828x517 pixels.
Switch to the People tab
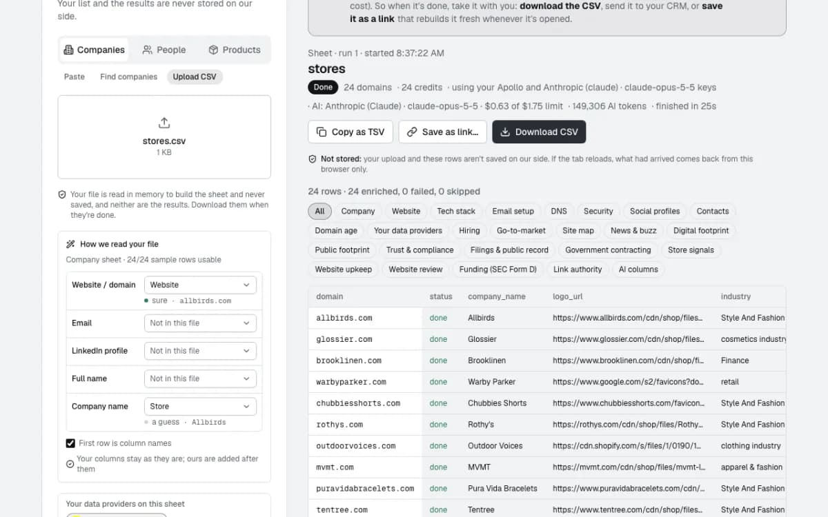164,50
